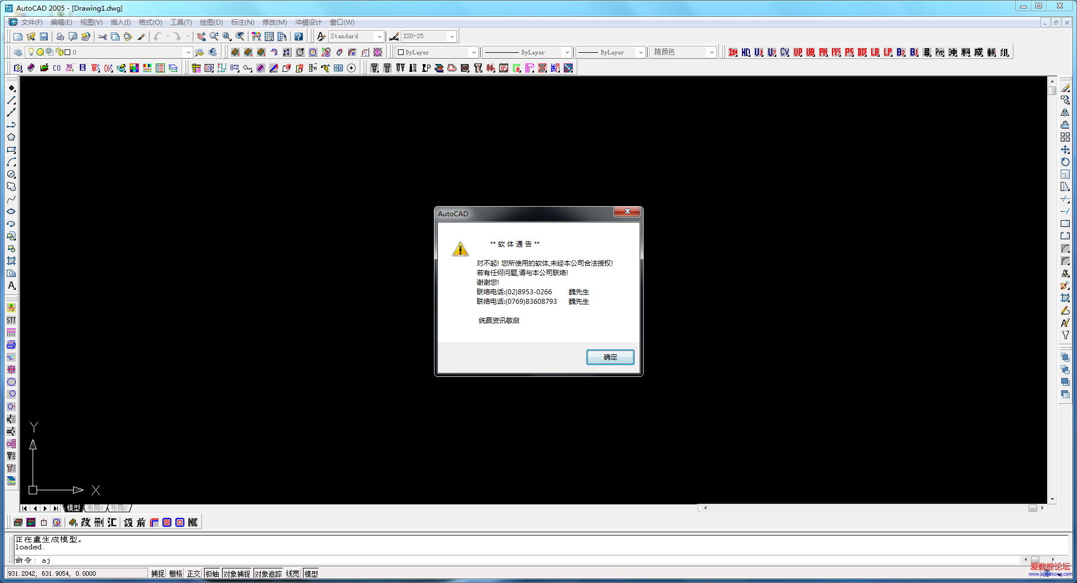Select the Multiline Text A tool

tap(11, 285)
